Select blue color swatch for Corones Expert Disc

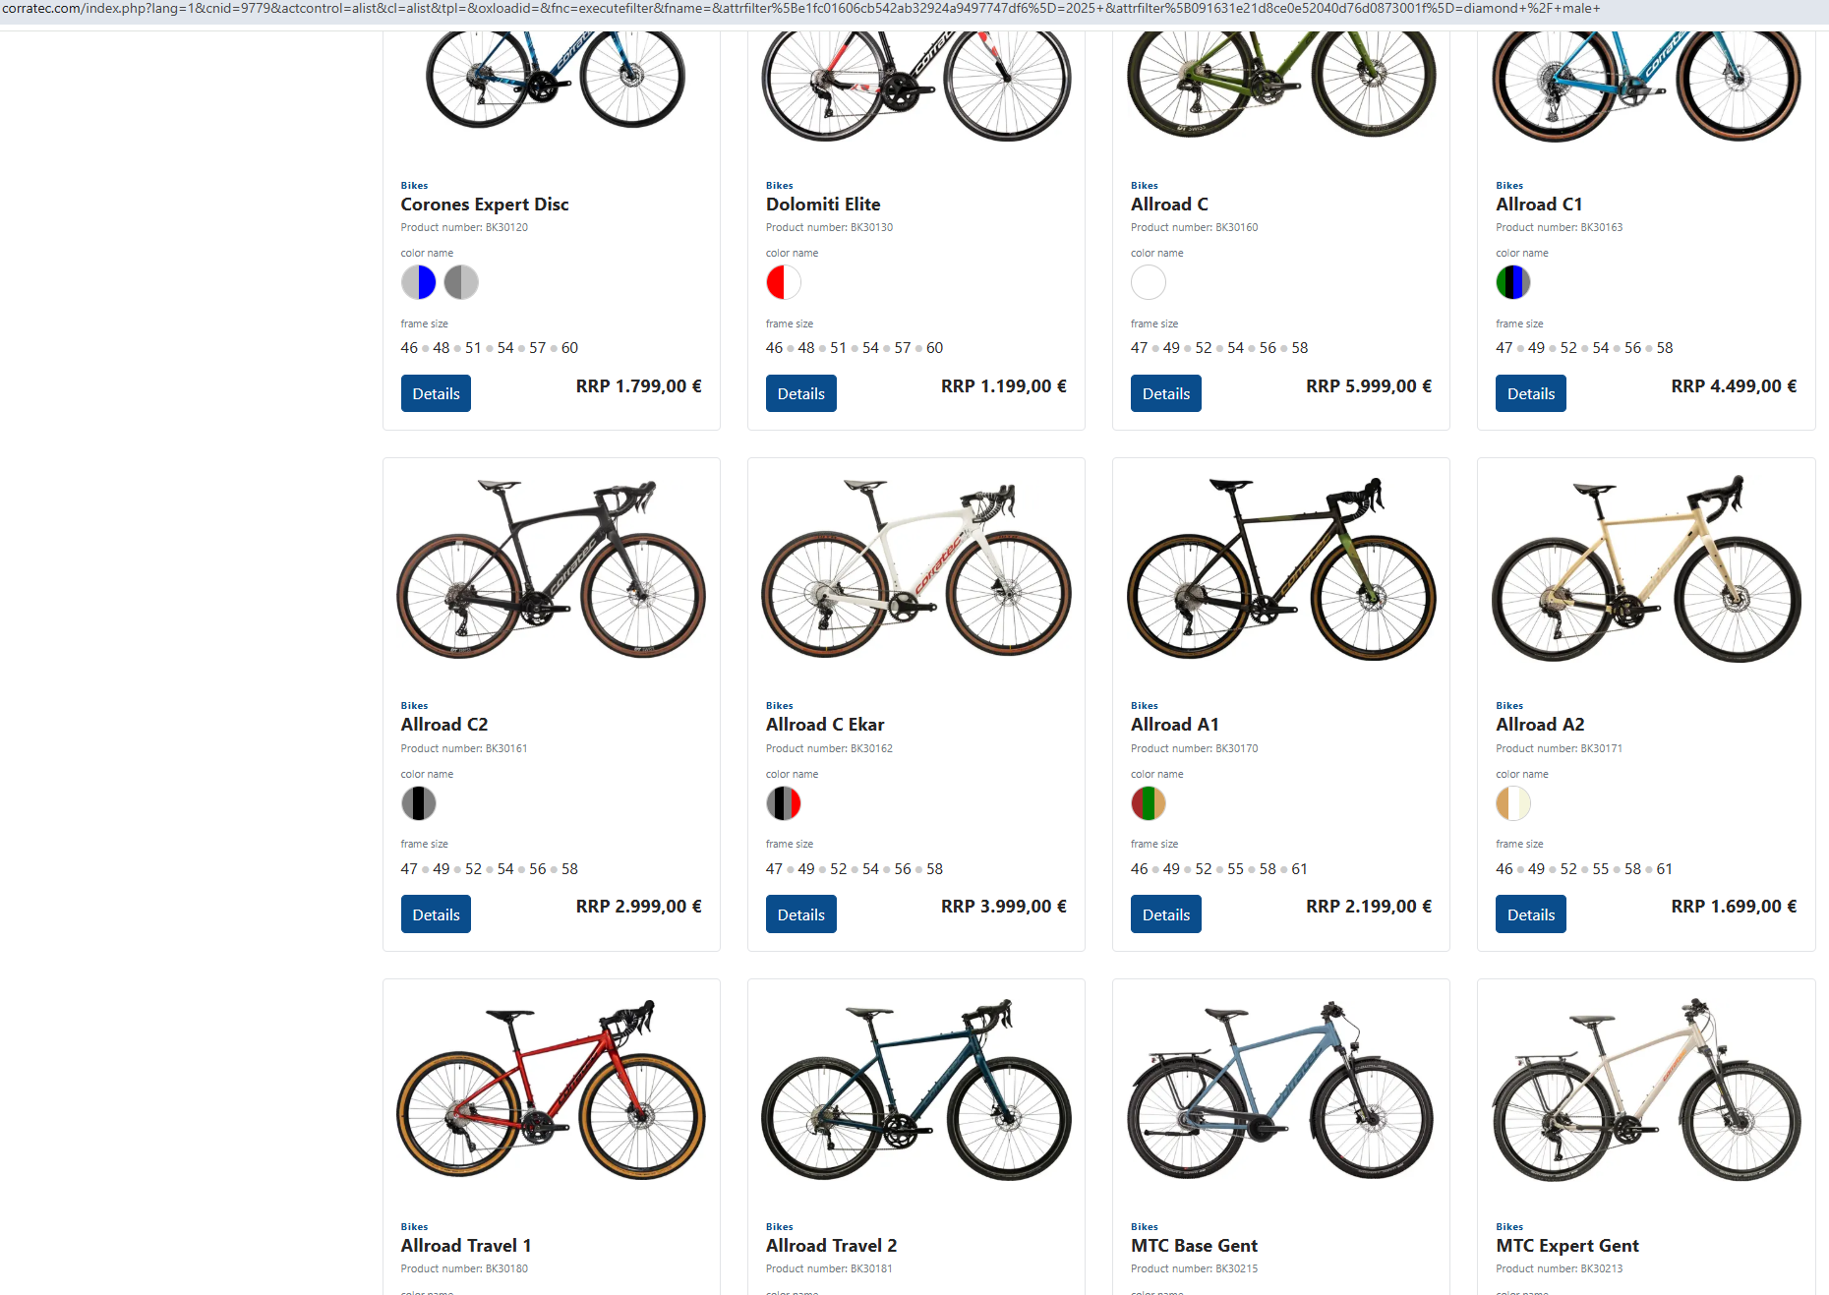click(x=418, y=283)
